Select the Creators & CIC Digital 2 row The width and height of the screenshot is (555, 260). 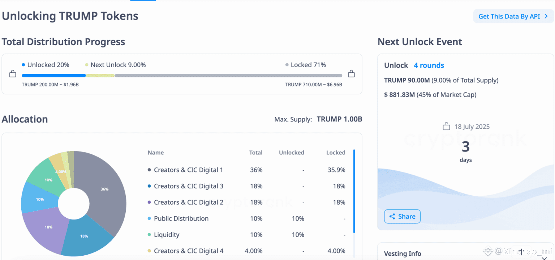click(x=246, y=203)
